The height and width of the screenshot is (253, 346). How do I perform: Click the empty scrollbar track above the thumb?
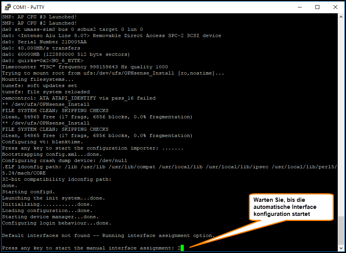[341, 117]
